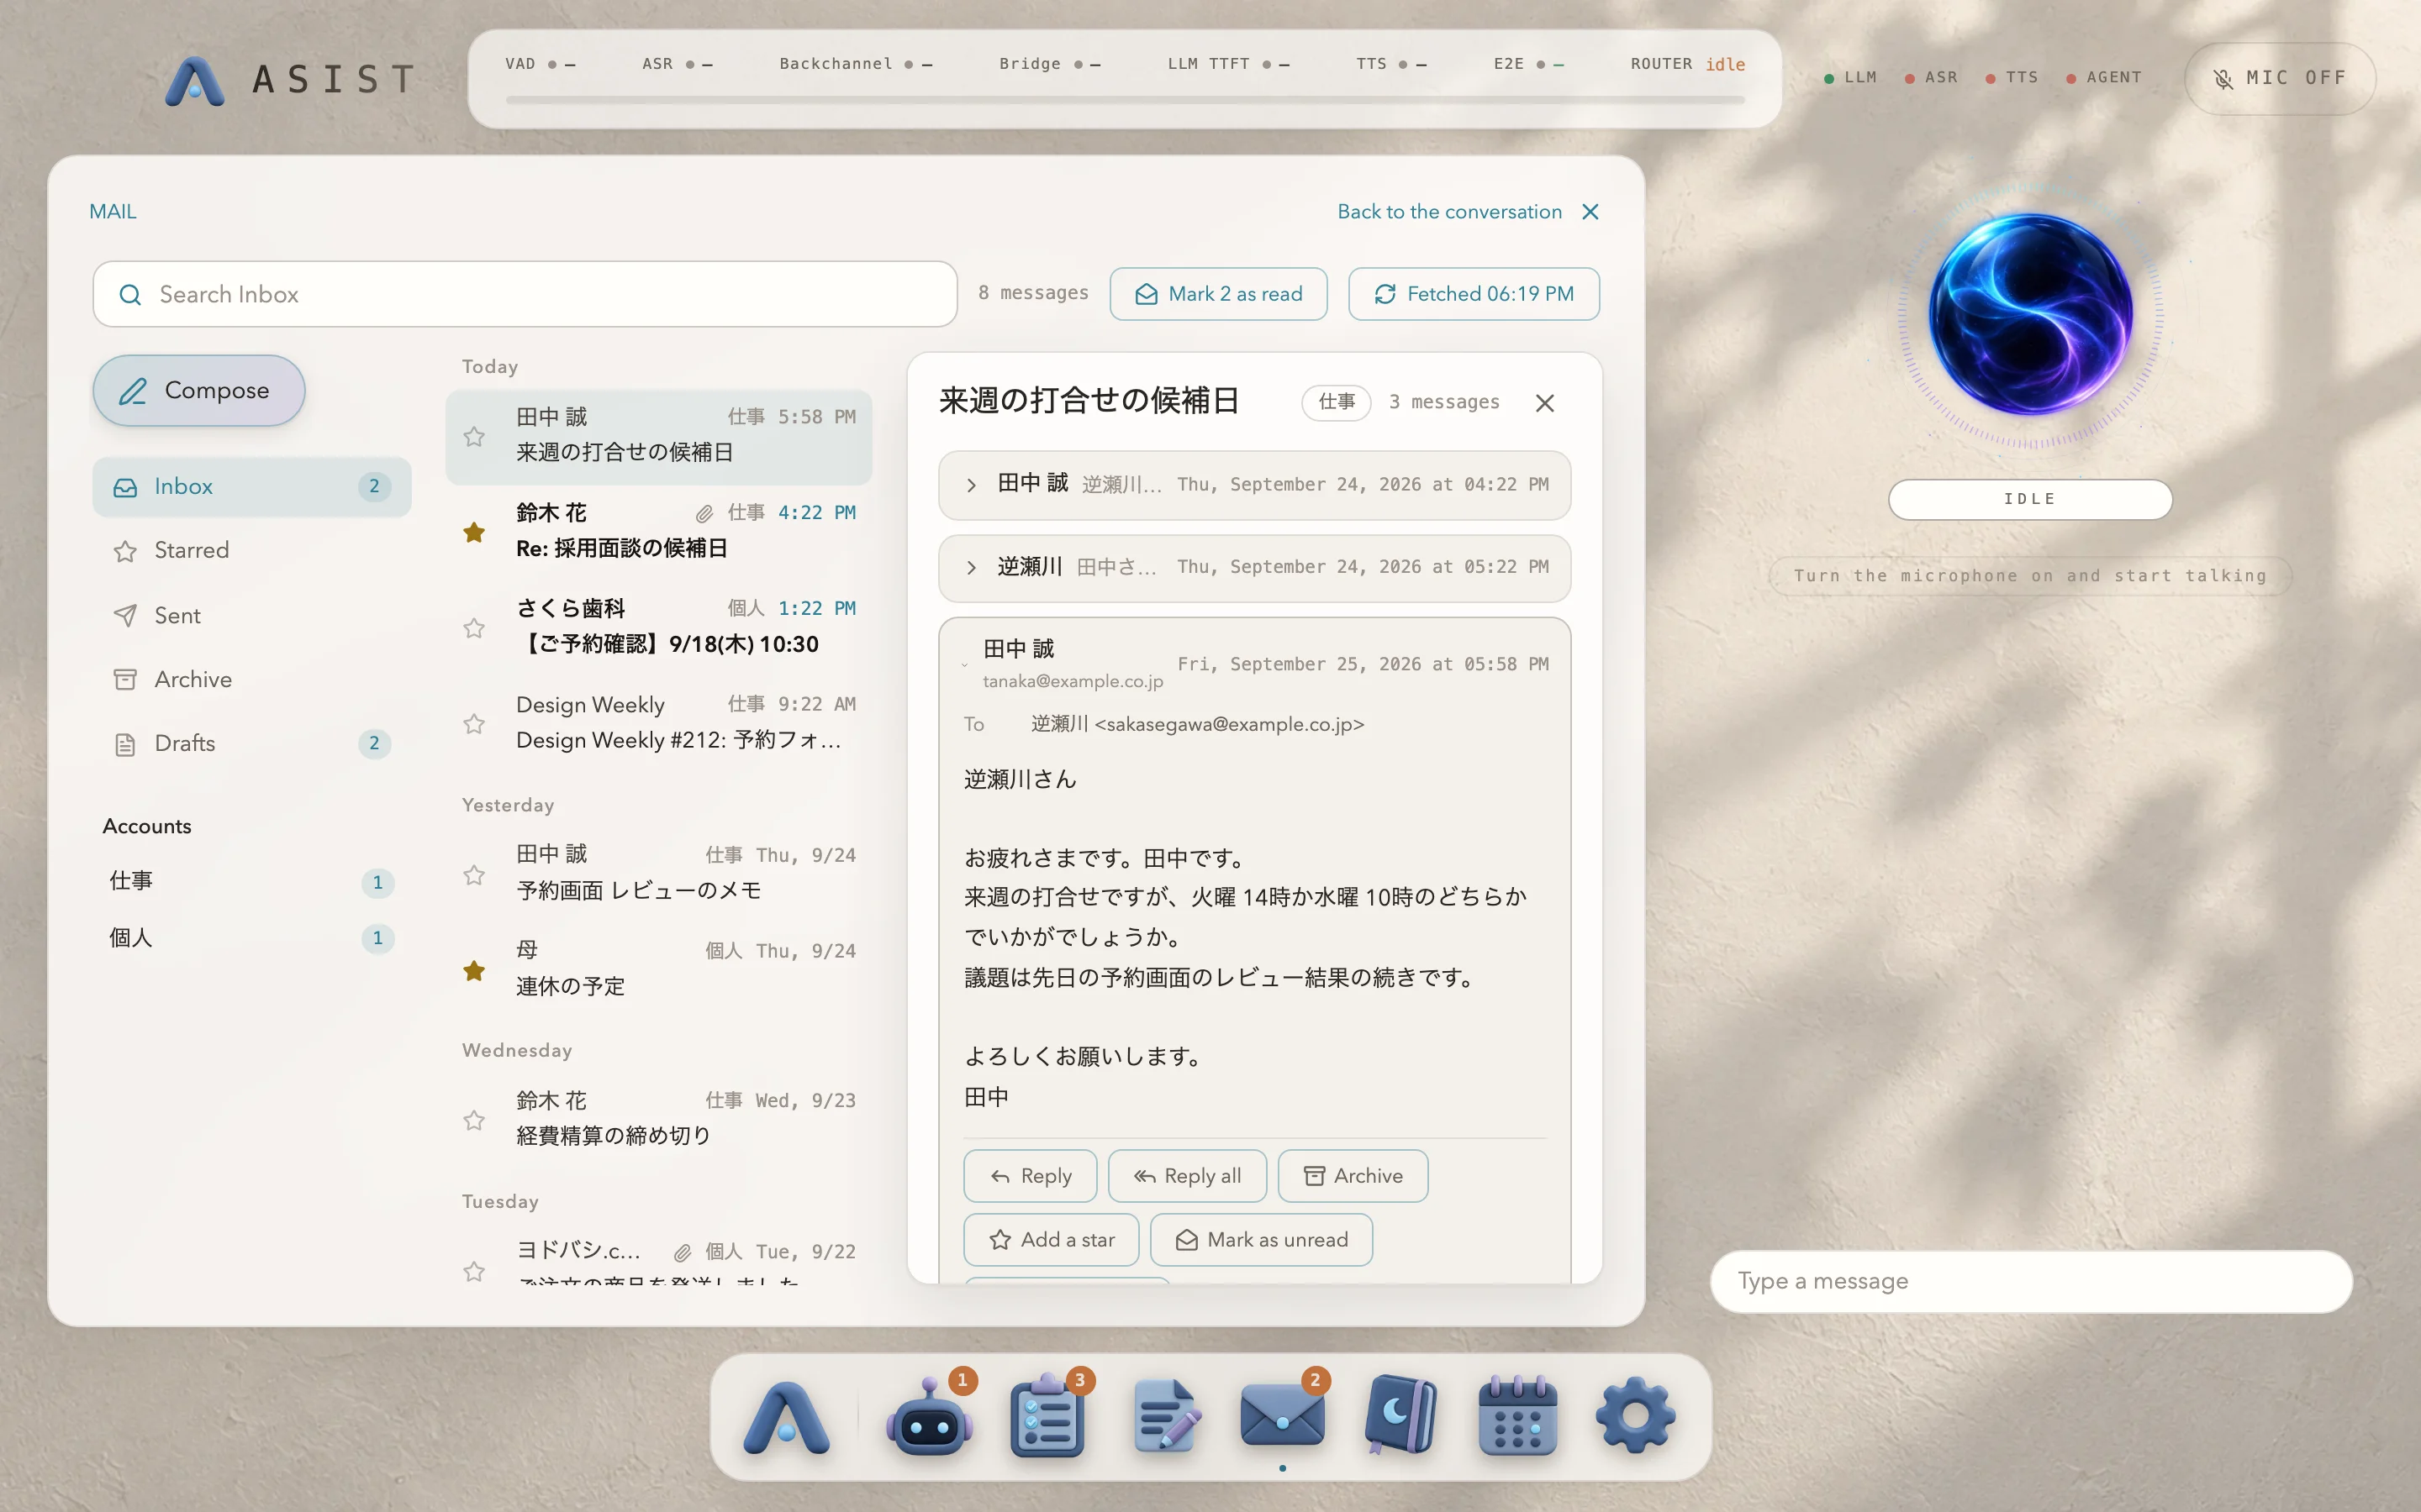
Task: Expand the 05:22 PM message from 逆瀬川
Action: pyautogui.click(x=1254, y=568)
